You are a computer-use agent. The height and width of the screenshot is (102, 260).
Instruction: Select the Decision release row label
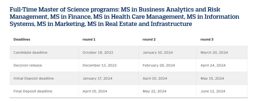tap(28, 65)
